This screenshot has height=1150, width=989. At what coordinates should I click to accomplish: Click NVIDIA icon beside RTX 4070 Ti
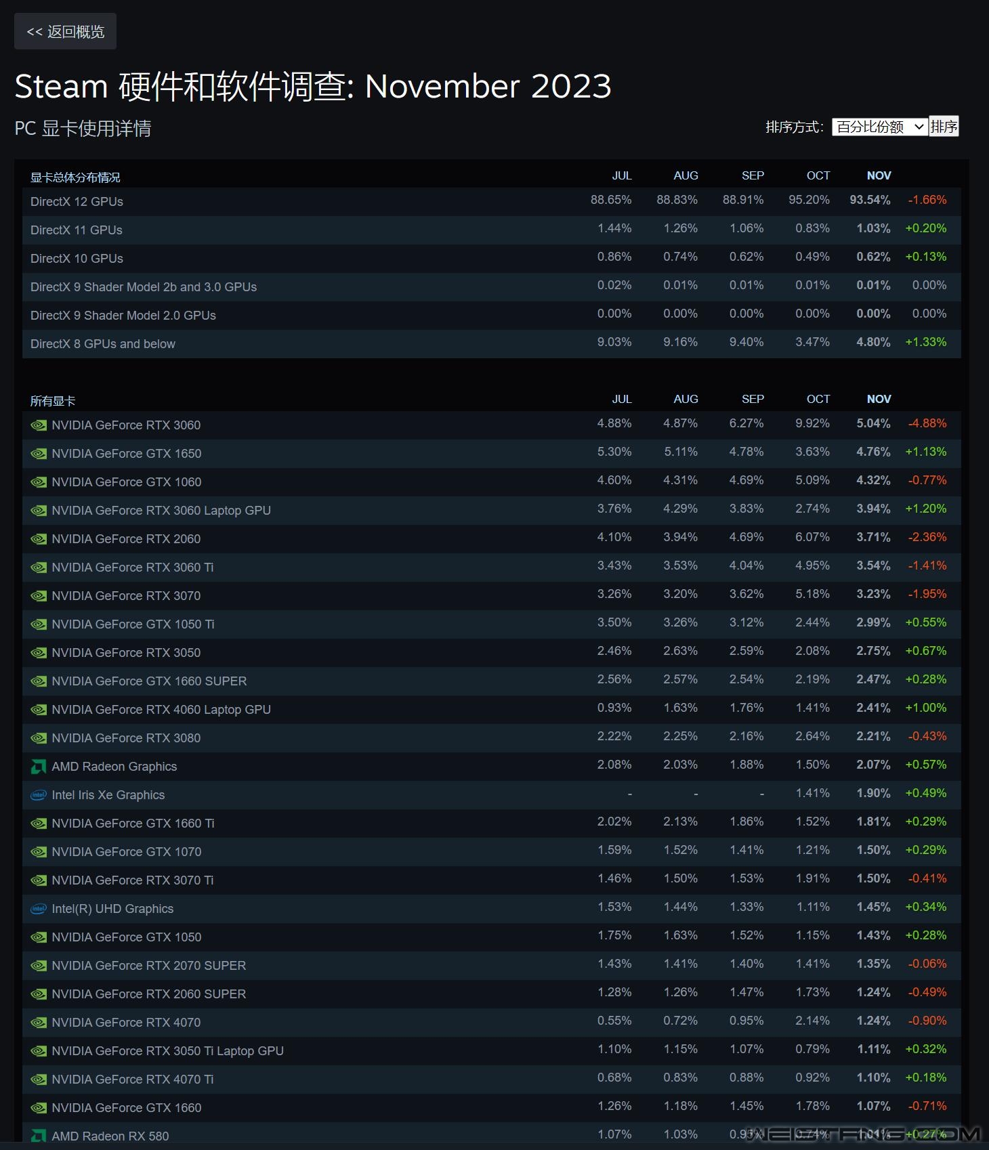(39, 1080)
